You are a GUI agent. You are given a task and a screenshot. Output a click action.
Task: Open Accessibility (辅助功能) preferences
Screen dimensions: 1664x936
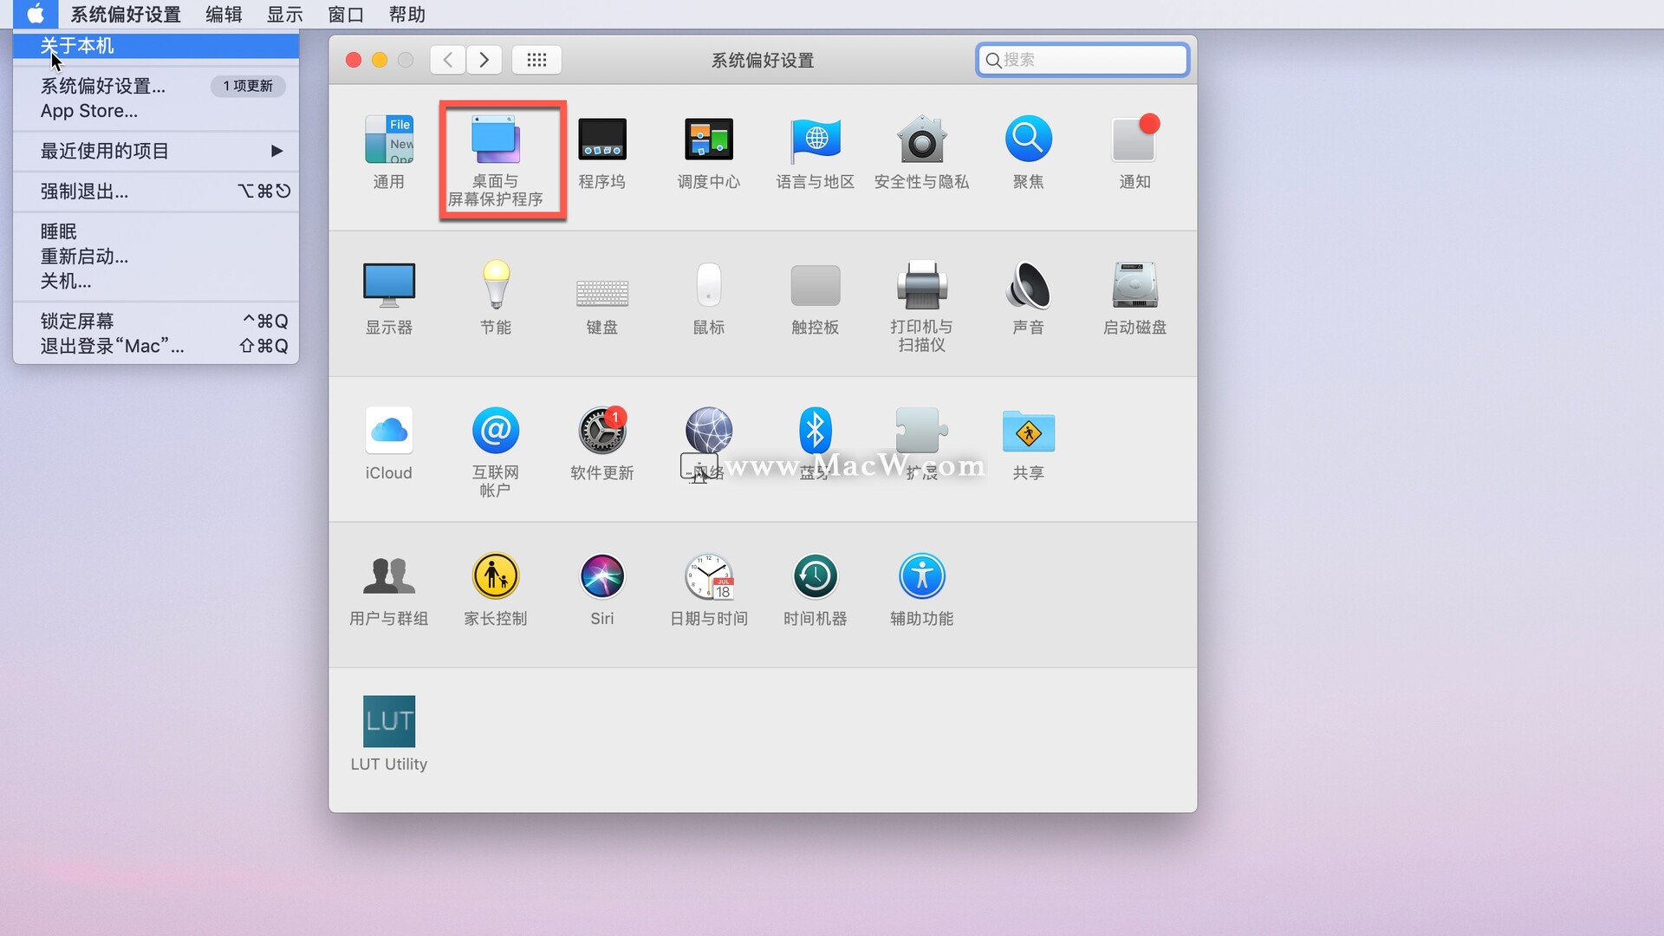(921, 577)
